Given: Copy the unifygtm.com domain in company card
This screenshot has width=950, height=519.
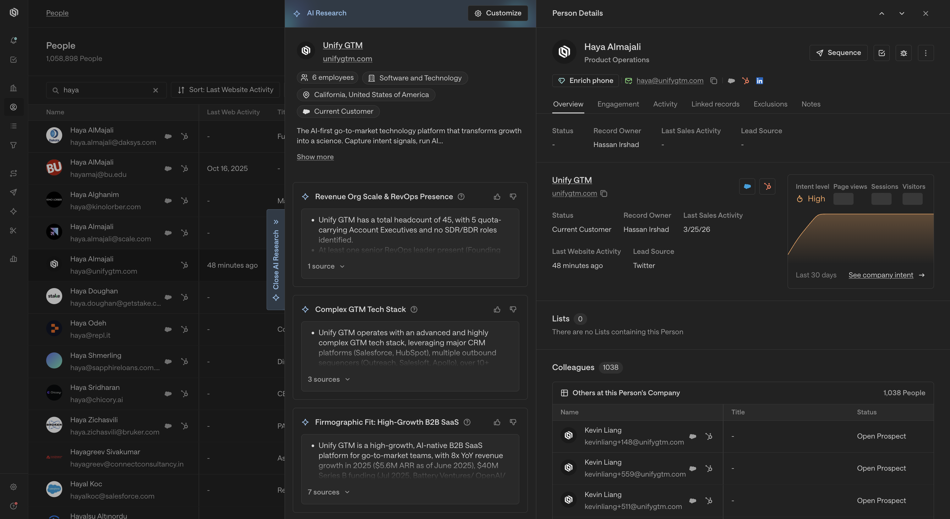Looking at the screenshot, I should point(604,193).
